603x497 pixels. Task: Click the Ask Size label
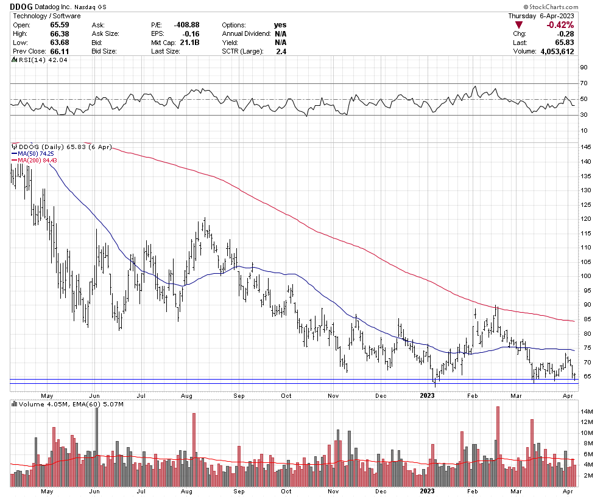click(x=105, y=34)
